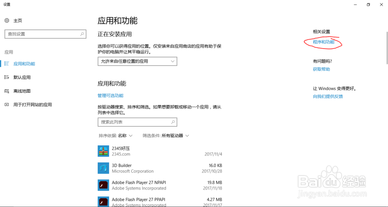Focus the 搜索此列表 search field
This screenshot has width=388, height=207.
(137, 122)
